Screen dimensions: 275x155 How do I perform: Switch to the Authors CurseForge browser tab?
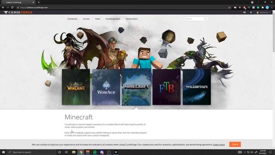pos(18,3)
